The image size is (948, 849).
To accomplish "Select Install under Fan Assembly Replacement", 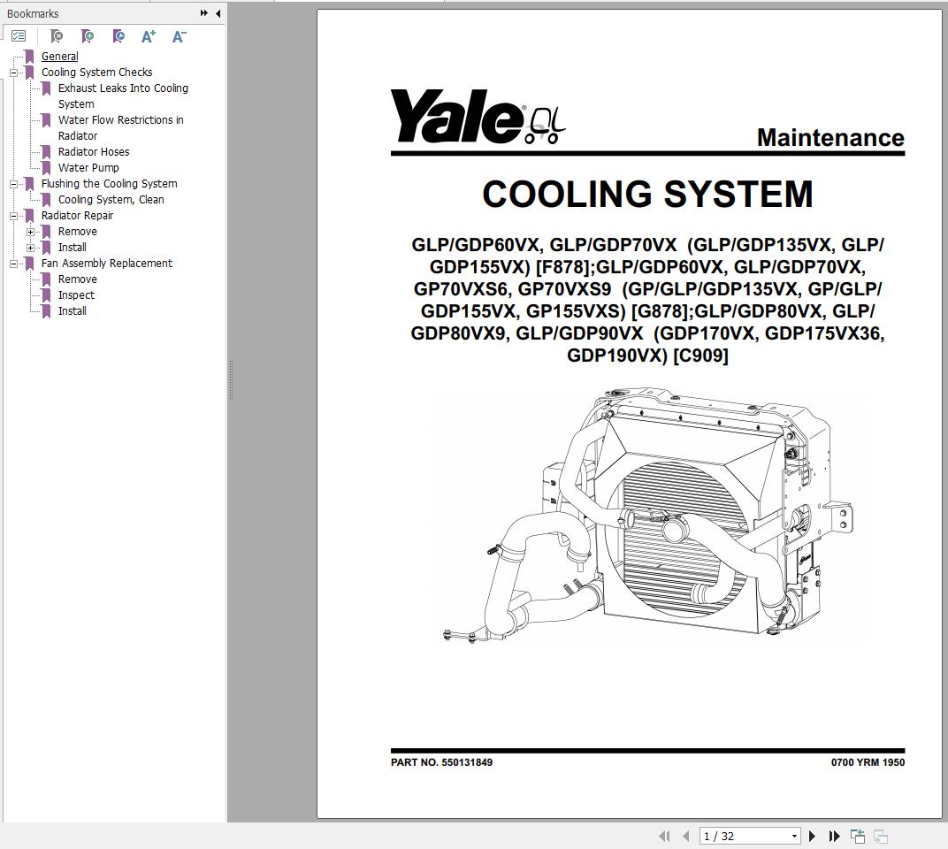I will coord(72,310).
